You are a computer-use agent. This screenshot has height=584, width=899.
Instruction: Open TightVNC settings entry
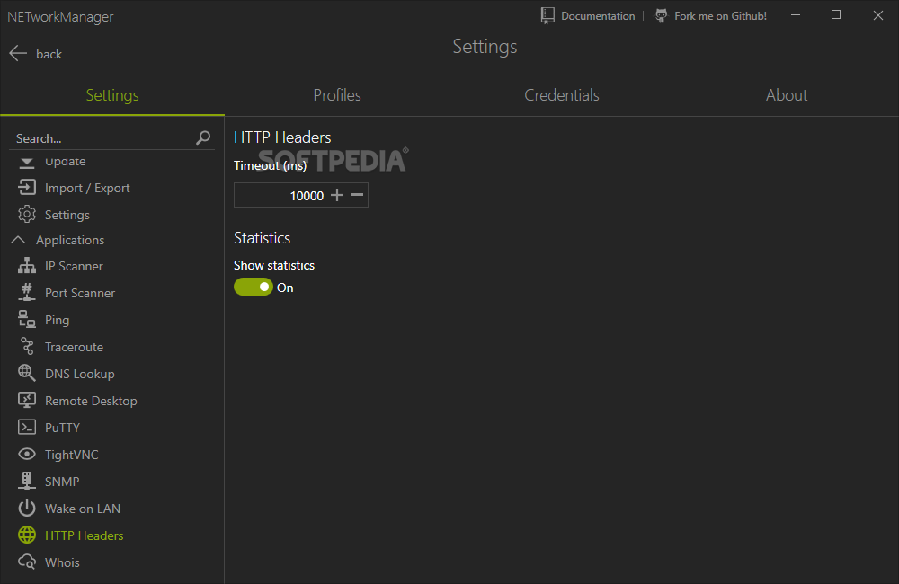(x=72, y=455)
